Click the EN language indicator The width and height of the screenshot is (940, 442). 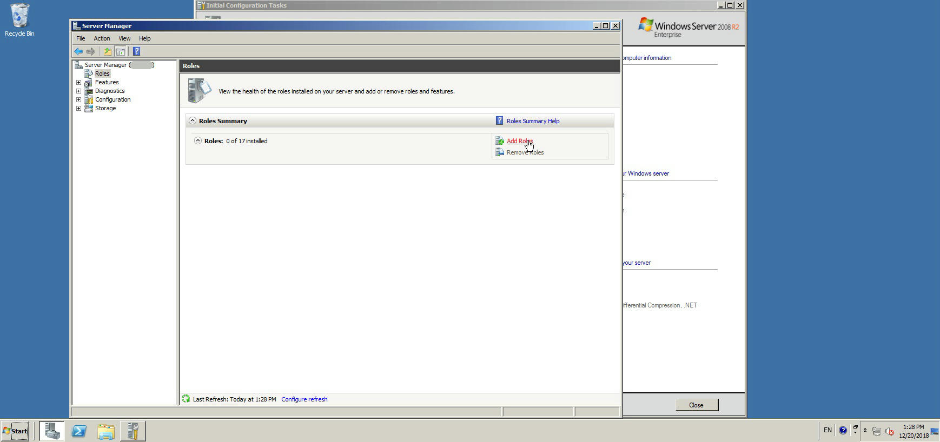[x=828, y=430]
